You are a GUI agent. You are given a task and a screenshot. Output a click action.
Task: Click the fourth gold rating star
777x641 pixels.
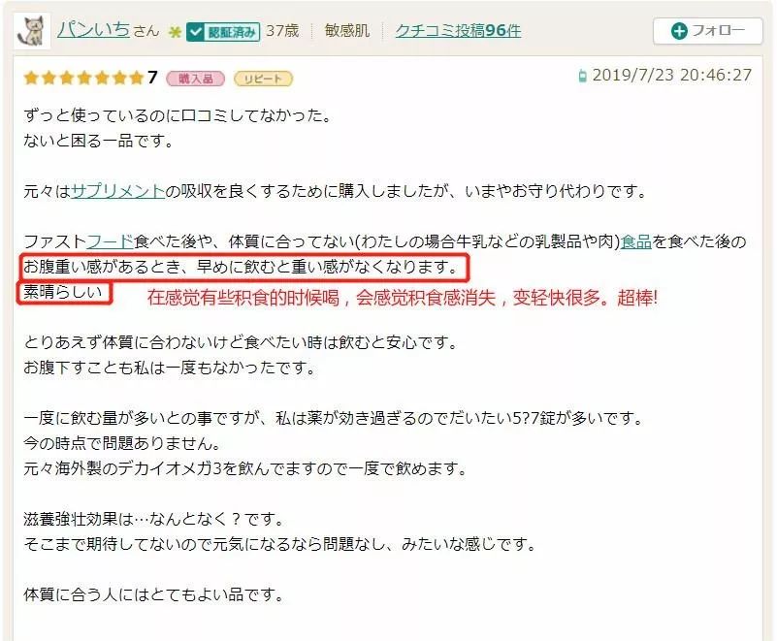84,78
